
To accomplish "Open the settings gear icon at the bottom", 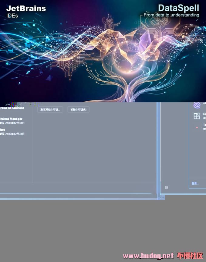I will 166,187.
